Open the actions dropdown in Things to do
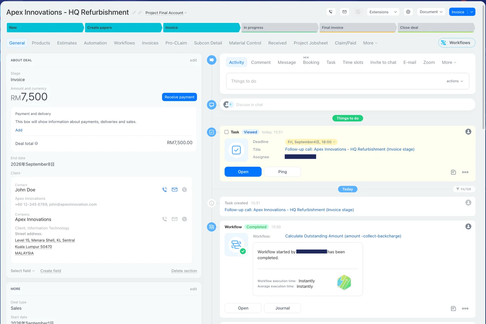The width and height of the screenshot is (486, 324). (455, 81)
